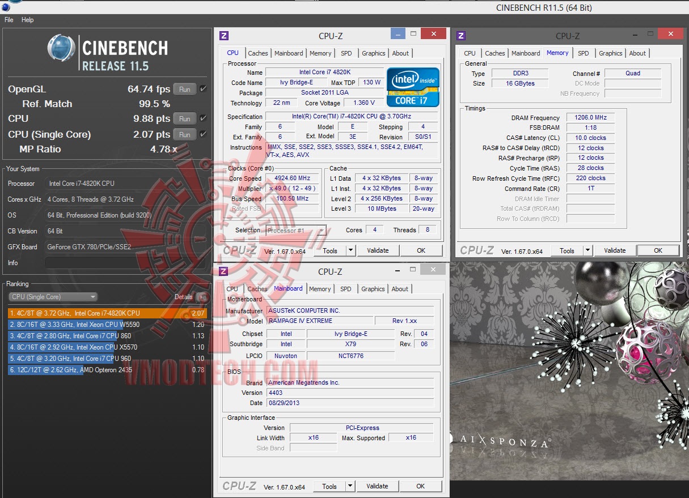Click the CAS# Latency value 10.0 clocks
Screen dimensions: 689x498
click(x=590, y=138)
